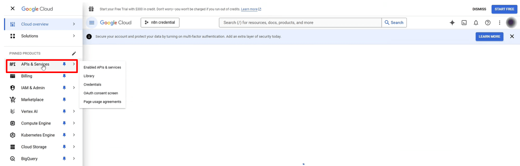520x166 pixels.
Task: Expand Cloud overview submenu arrow
Action: (x=74, y=24)
